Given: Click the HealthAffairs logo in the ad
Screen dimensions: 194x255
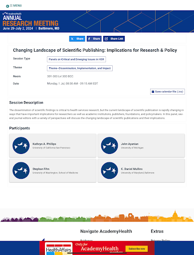Looking at the screenshot, I should 59,249.
